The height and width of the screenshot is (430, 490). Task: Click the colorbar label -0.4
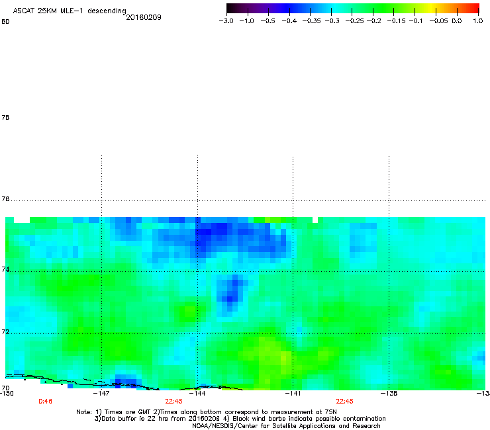289,21
